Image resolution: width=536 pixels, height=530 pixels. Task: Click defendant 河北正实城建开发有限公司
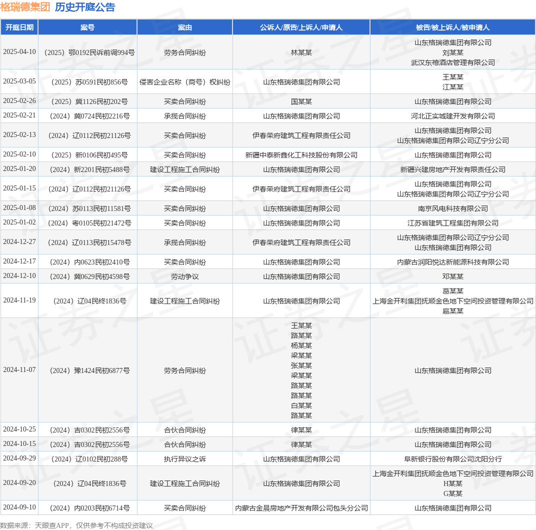pos(452,116)
